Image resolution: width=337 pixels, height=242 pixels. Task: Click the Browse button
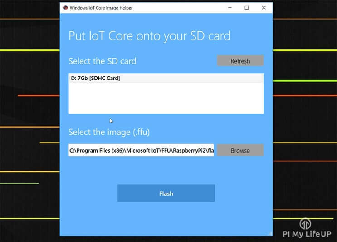coord(240,150)
